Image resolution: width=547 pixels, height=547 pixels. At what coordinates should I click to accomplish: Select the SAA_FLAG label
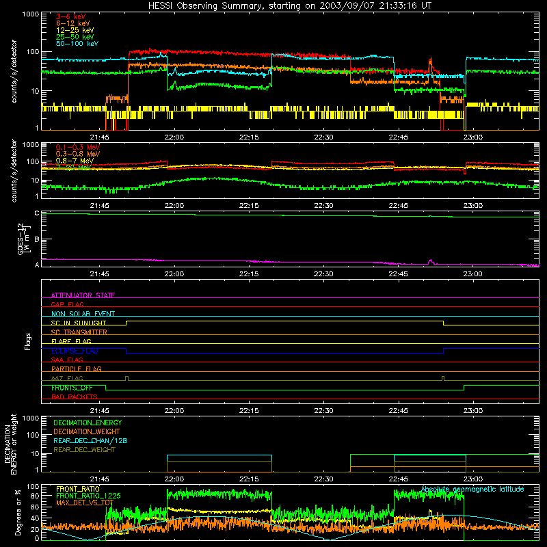pyautogui.click(x=67, y=360)
